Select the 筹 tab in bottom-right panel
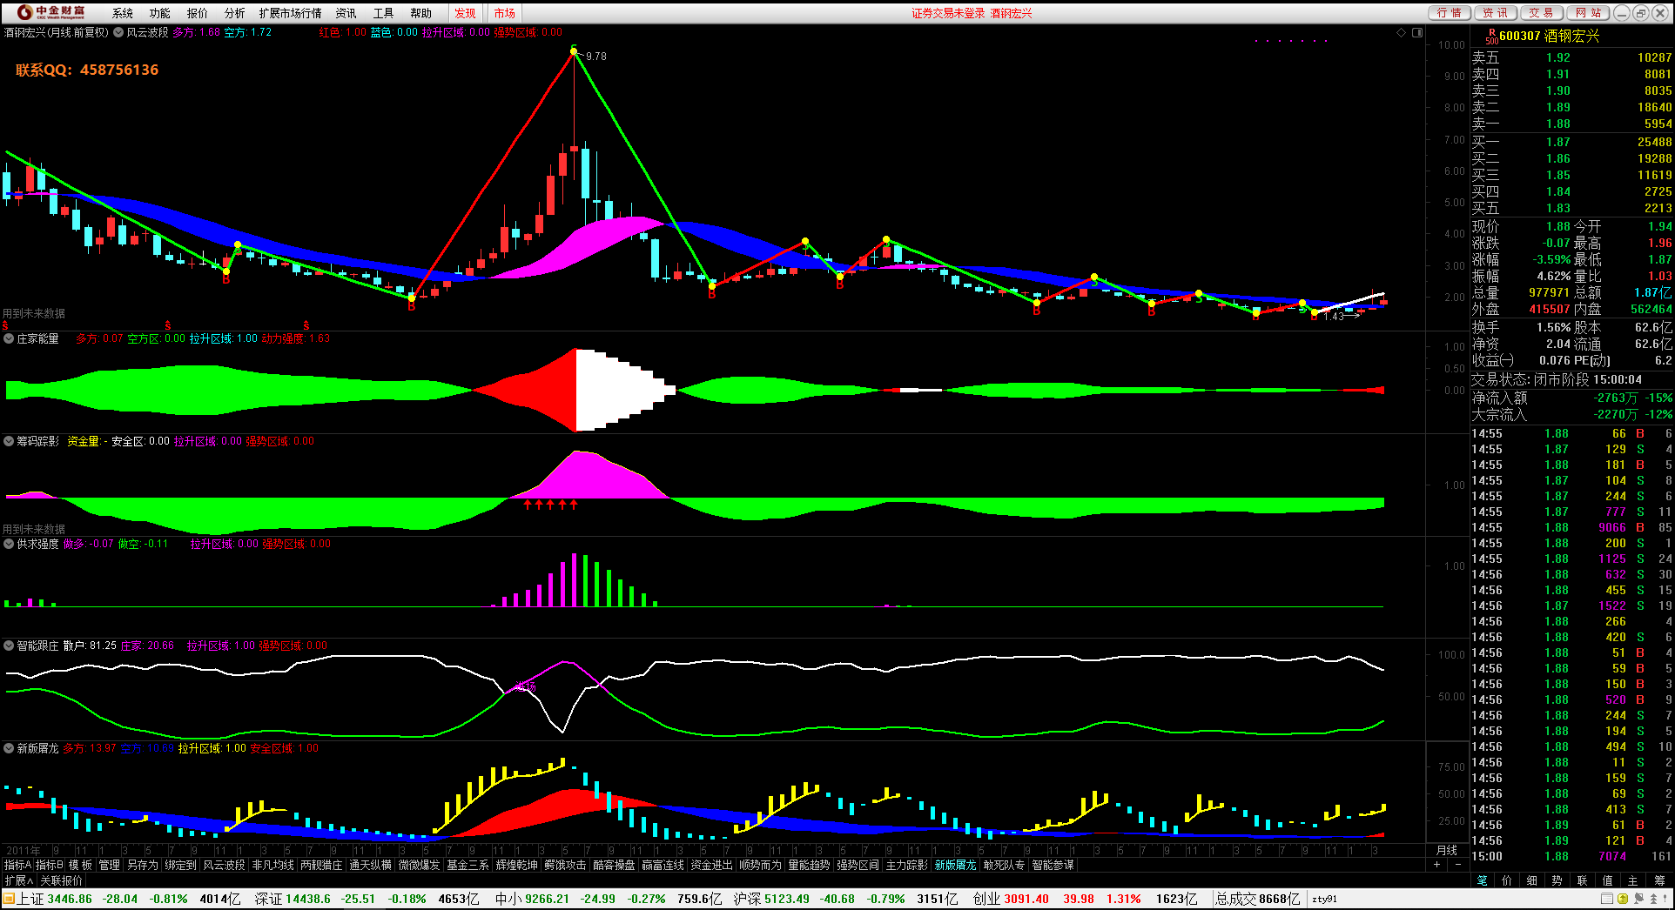 tap(1659, 880)
